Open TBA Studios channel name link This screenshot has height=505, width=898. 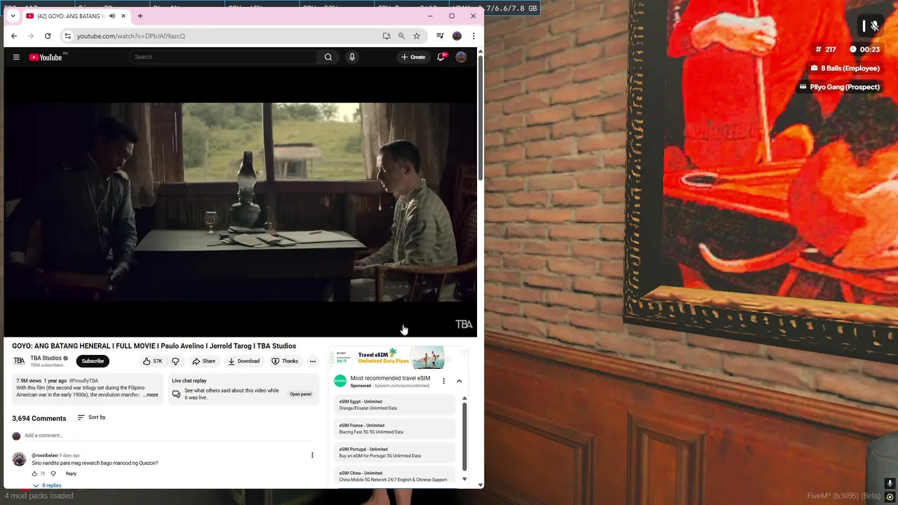46,358
